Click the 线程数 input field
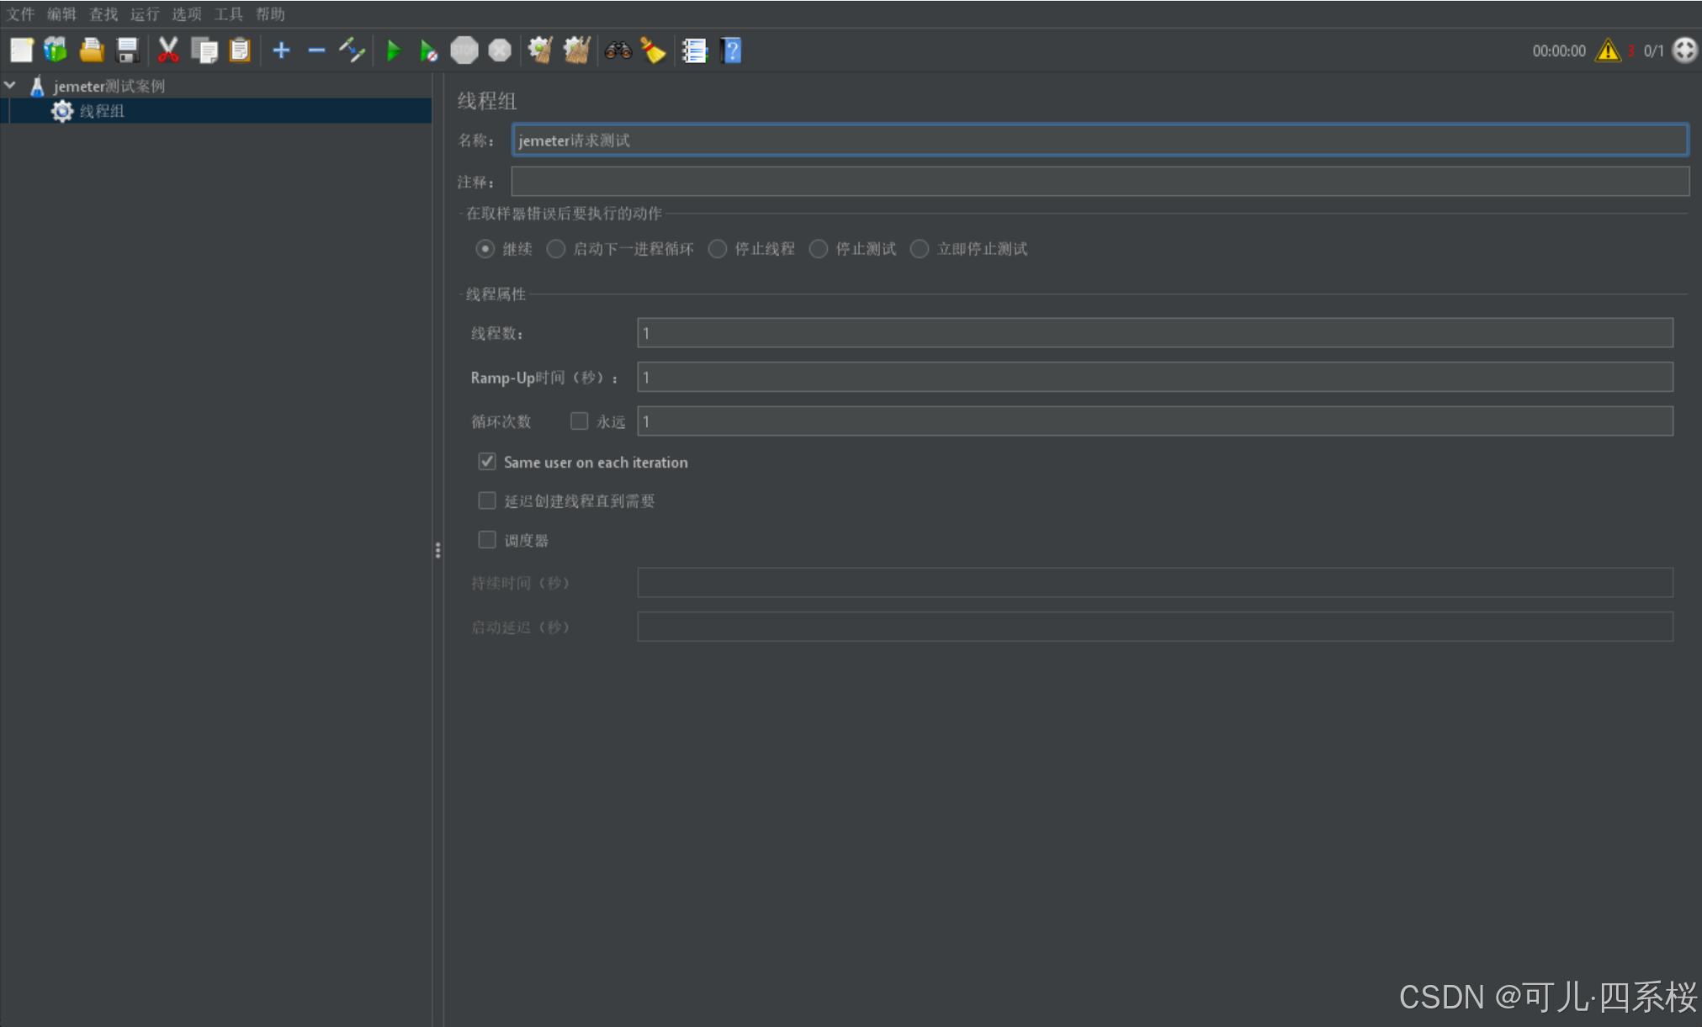Screen dimensions: 1702x1027 click(1154, 333)
